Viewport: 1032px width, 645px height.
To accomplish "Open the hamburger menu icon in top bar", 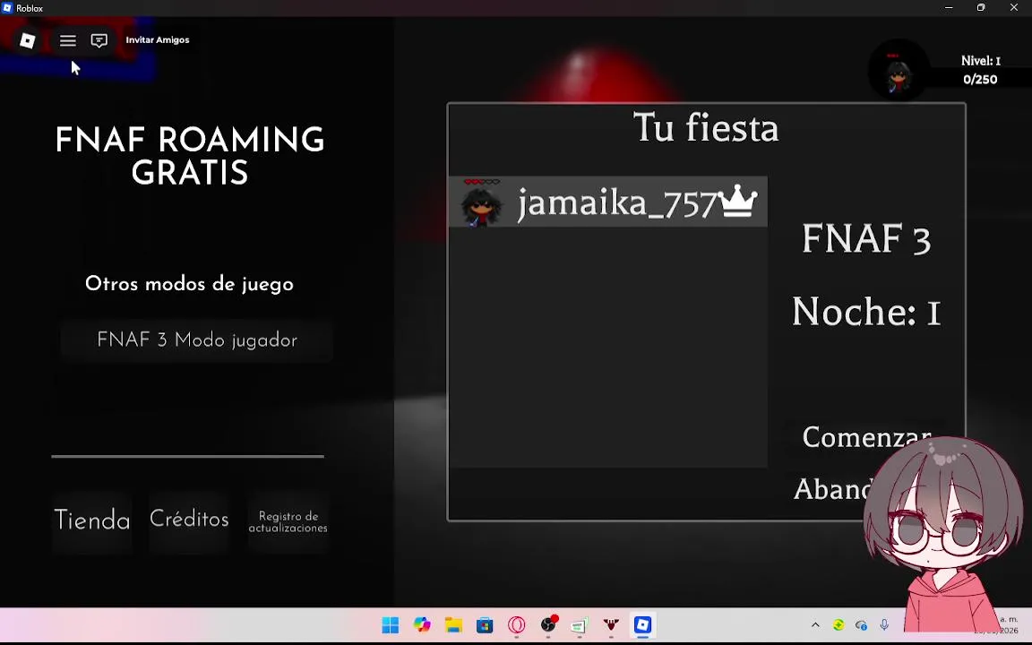I will pyautogui.click(x=68, y=41).
